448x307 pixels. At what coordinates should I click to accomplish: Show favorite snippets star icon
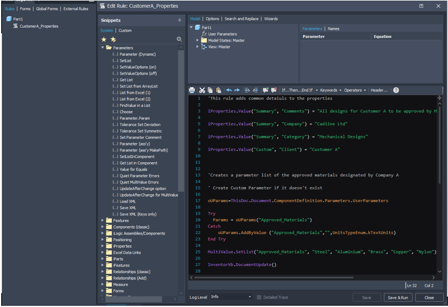pyautogui.click(x=104, y=39)
